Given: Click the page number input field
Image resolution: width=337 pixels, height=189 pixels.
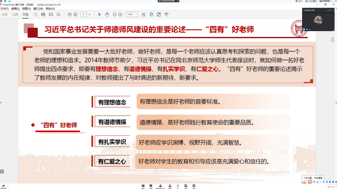Looking at the screenshot, I should [x=83, y=14].
